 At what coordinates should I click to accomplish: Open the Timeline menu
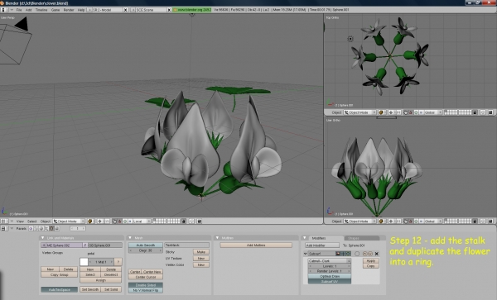coord(41,10)
